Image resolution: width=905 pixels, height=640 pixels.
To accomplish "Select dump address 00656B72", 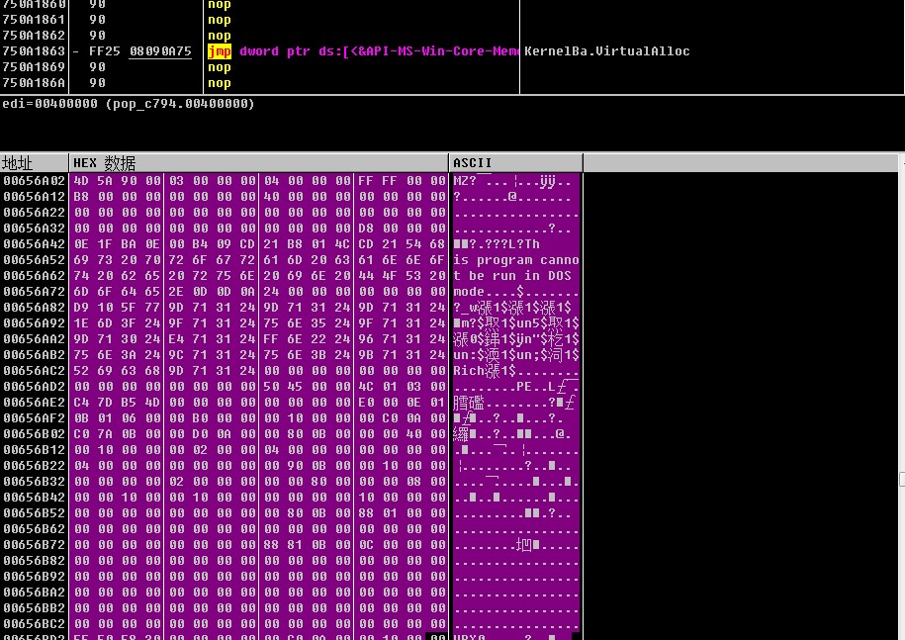I will [x=34, y=545].
